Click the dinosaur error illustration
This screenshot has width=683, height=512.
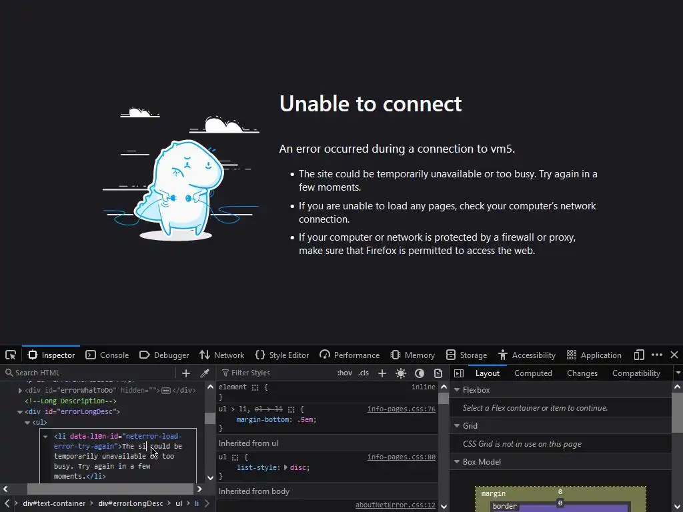[180, 174]
